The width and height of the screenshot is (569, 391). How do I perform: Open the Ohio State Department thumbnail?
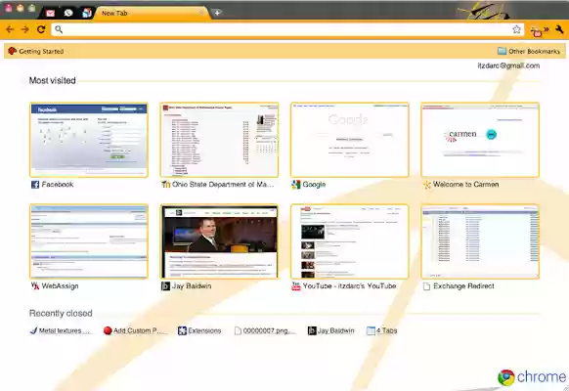pyautogui.click(x=220, y=140)
